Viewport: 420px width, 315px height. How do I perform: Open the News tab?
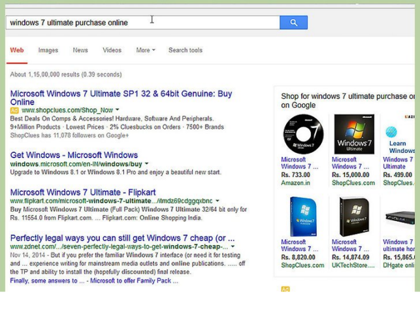[x=80, y=50]
